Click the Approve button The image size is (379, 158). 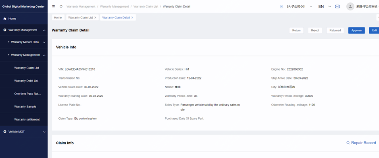(x=356, y=31)
